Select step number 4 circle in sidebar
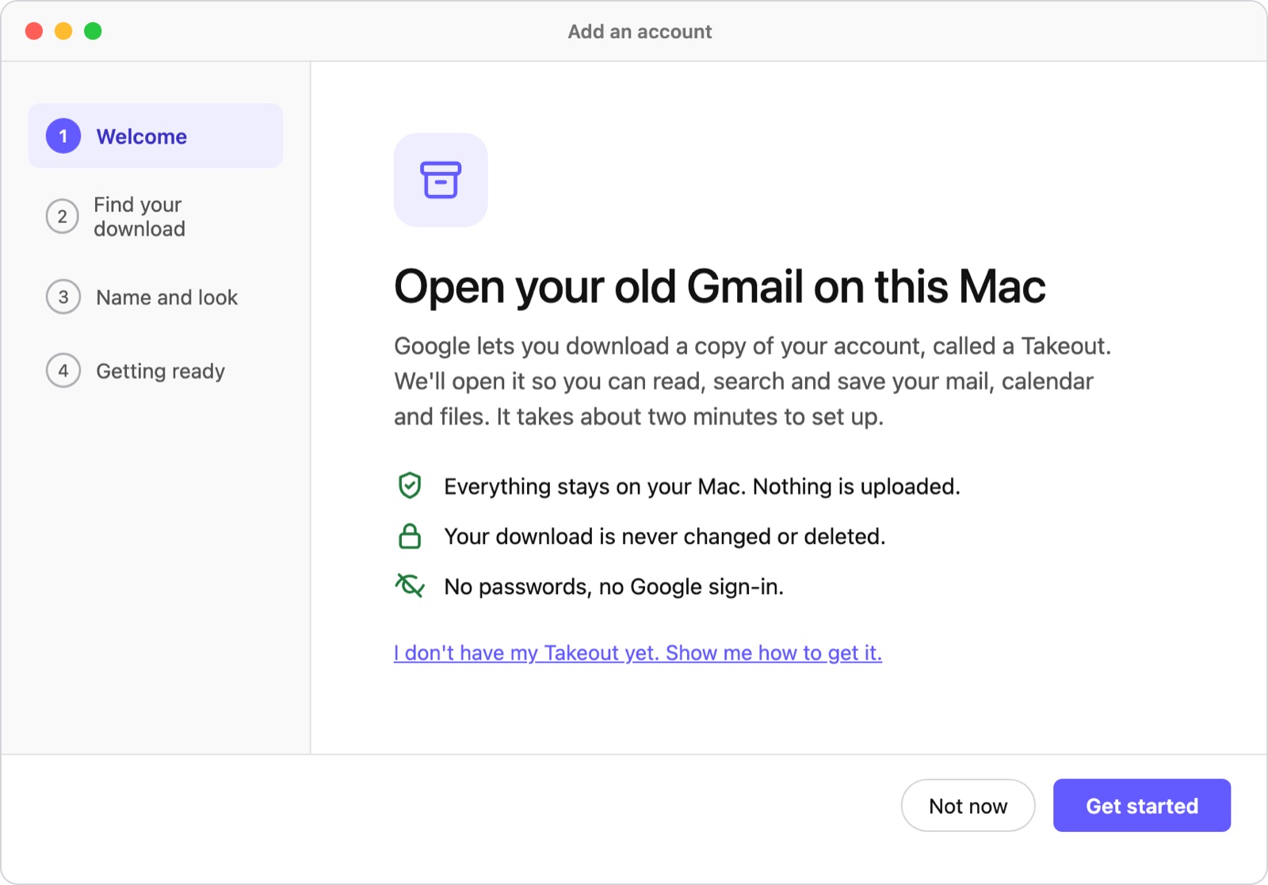This screenshot has height=885, width=1268. (x=63, y=371)
